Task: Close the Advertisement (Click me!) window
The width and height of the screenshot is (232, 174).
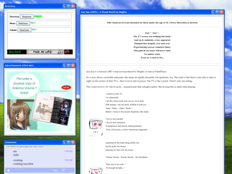Action: click(x=73, y=66)
